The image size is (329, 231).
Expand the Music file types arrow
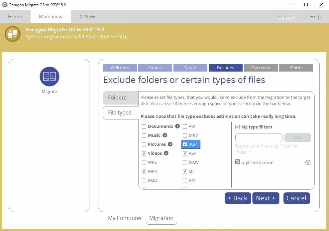tap(165, 135)
